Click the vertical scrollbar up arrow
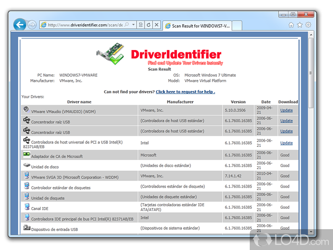The height and width of the screenshot is (250, 333). click(311, 35)
